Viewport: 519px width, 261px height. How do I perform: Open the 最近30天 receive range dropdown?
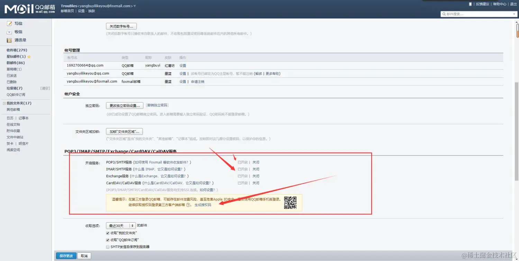click(120, 226)
